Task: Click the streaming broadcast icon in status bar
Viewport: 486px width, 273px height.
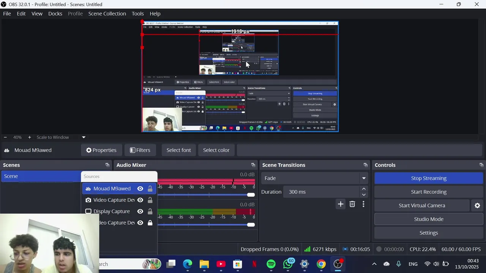Action: click(x=345, y=249)
